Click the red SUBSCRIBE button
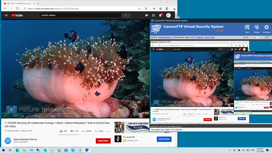This screenshot has height=153, width=272. coord(103,141)
